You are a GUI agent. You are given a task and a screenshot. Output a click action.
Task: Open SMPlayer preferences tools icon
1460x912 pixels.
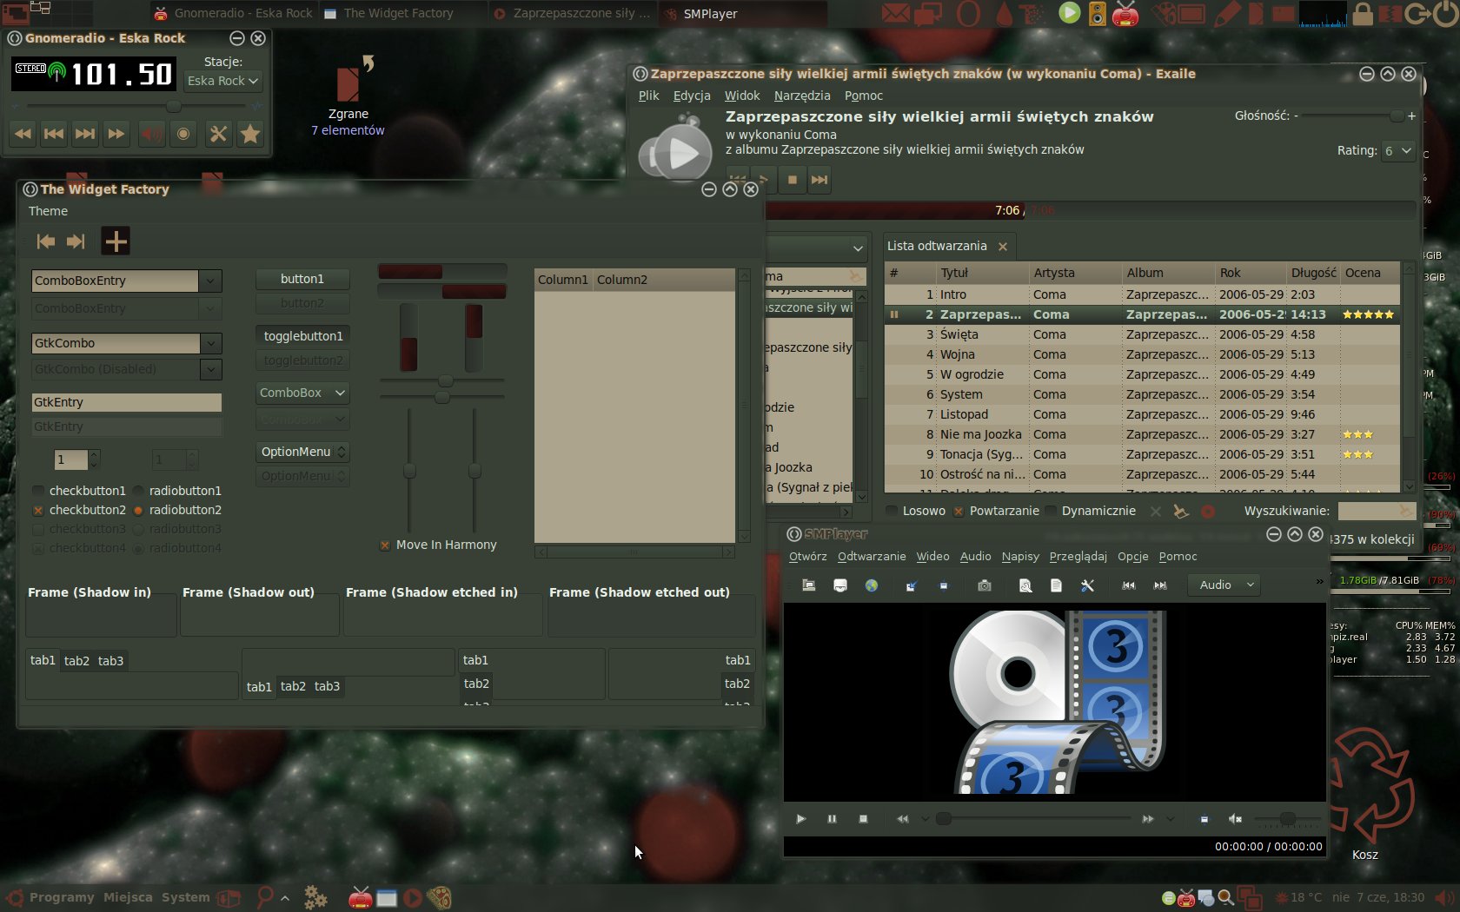click(x=1087, y=585)
